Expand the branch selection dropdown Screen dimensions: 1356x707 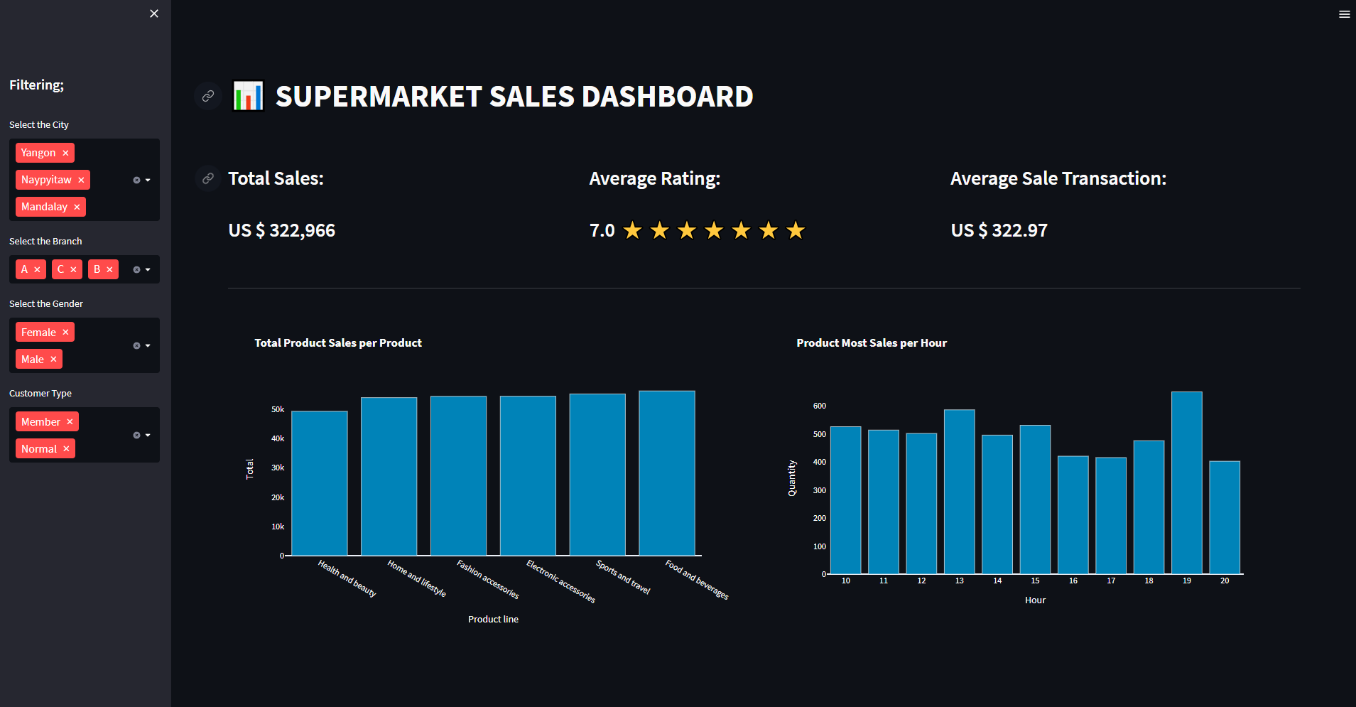[148, 269]
